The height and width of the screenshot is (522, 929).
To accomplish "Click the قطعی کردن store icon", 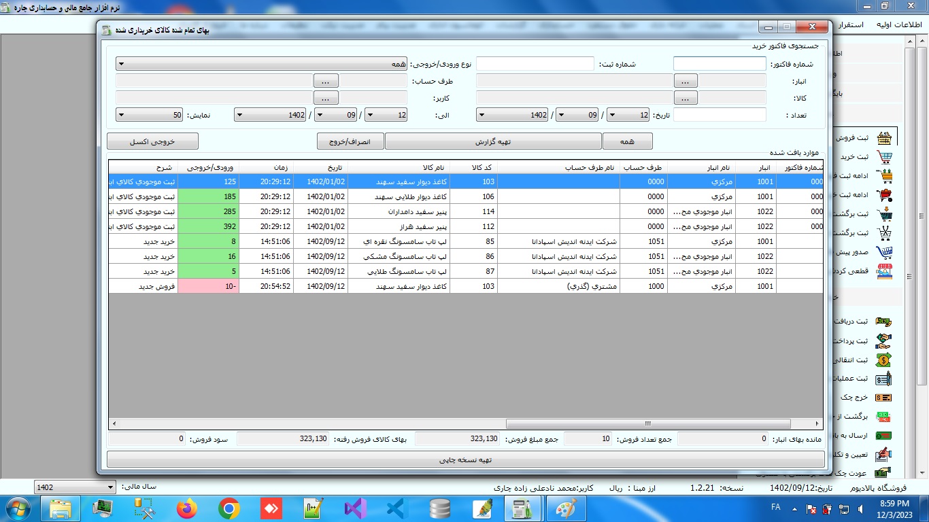I will (884, 271).
